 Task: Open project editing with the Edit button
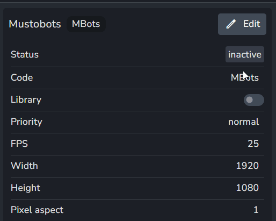[242, 24]
